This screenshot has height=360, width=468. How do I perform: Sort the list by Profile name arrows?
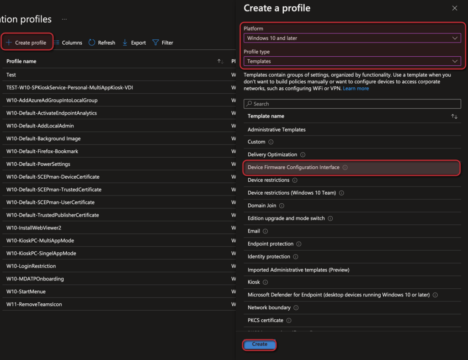[220, 61]
